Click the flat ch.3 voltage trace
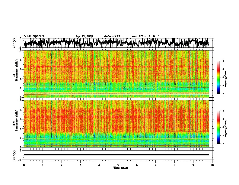This screenshot has height=185, width=239. point(116,155)
